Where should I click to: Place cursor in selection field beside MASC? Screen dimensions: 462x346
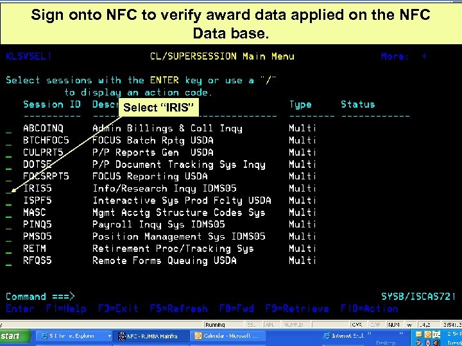(8, 217)
